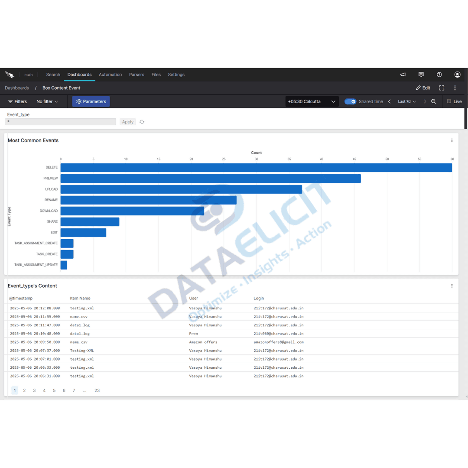Open the Filters panel
The height and width of the screenshot is (468, 468).
point(17,101)
